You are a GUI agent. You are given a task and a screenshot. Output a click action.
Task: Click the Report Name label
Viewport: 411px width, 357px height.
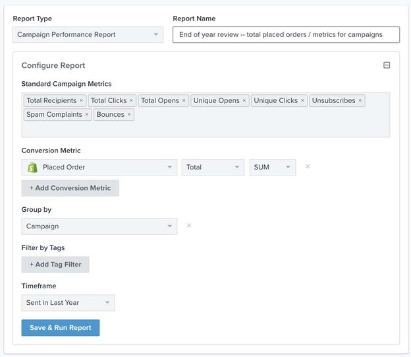point(194,18)
